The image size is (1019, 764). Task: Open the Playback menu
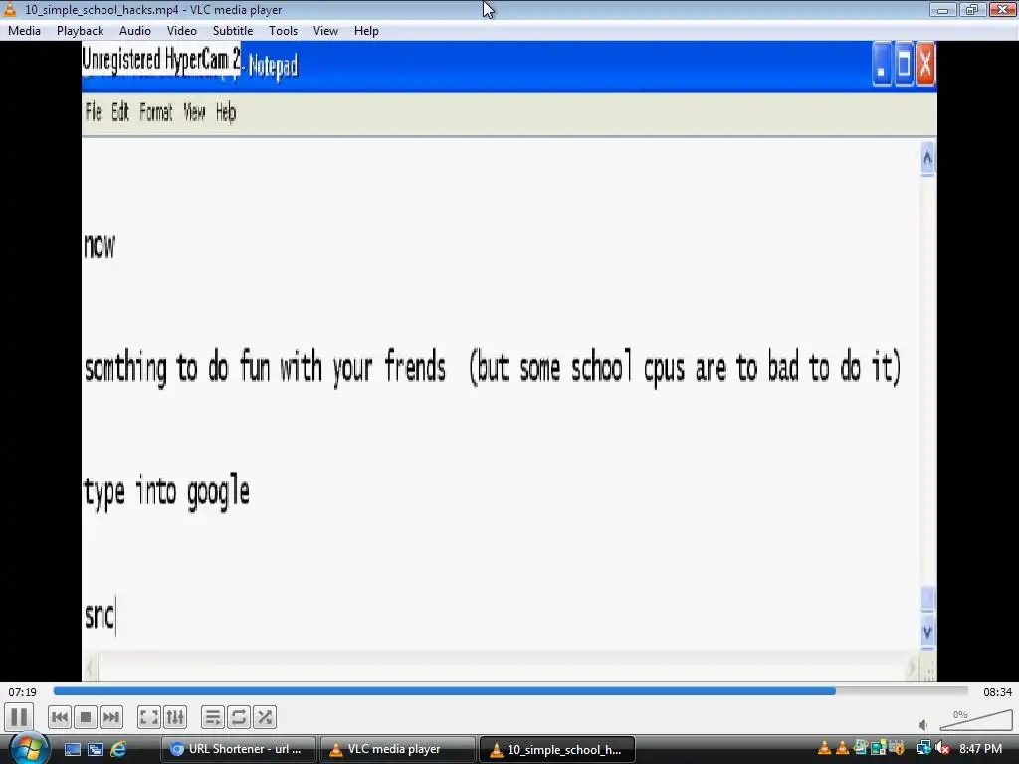(80, 31)
